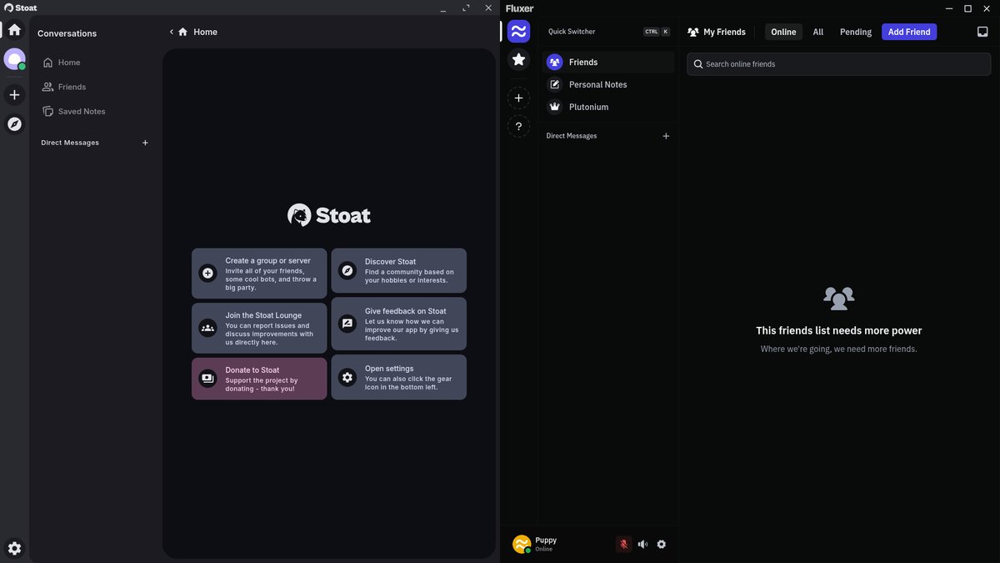
Task: Open Friends in the Stoat Conversations list
Action: pyautogui.click(x=95, y=87)
